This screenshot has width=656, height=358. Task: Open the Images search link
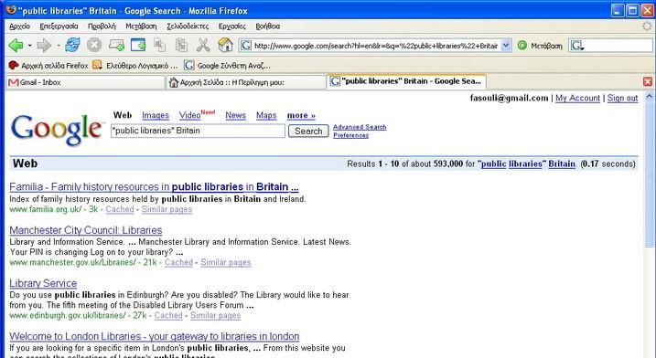pyautogui.click(x=156, y=115)
